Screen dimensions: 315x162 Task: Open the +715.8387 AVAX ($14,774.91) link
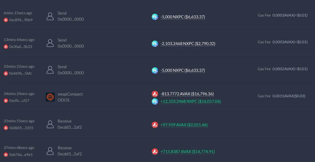point(187,152)
